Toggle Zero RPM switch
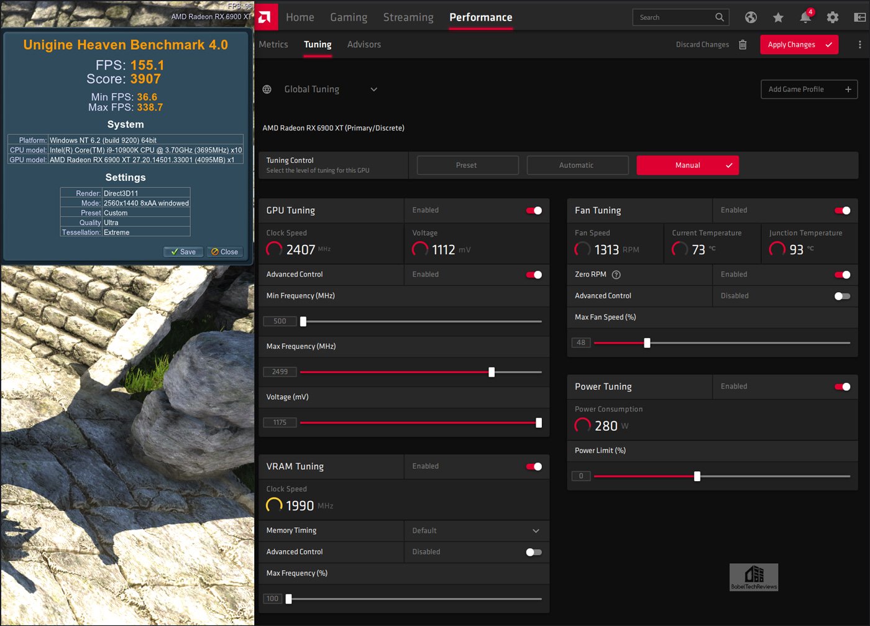The width and height of the screenshot is (870, 626). [843, 275]
